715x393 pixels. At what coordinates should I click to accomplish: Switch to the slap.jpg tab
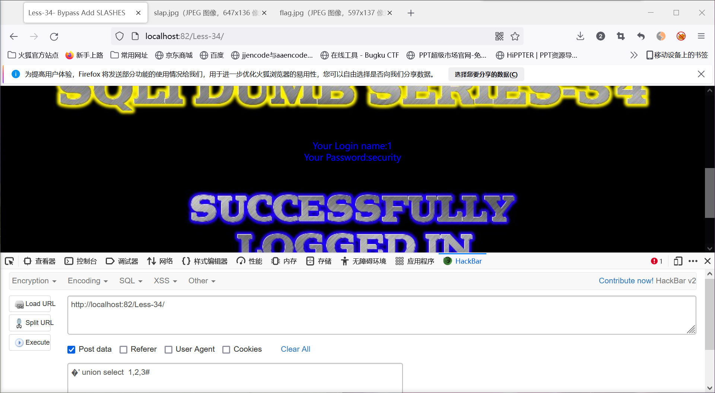[206, 13]
